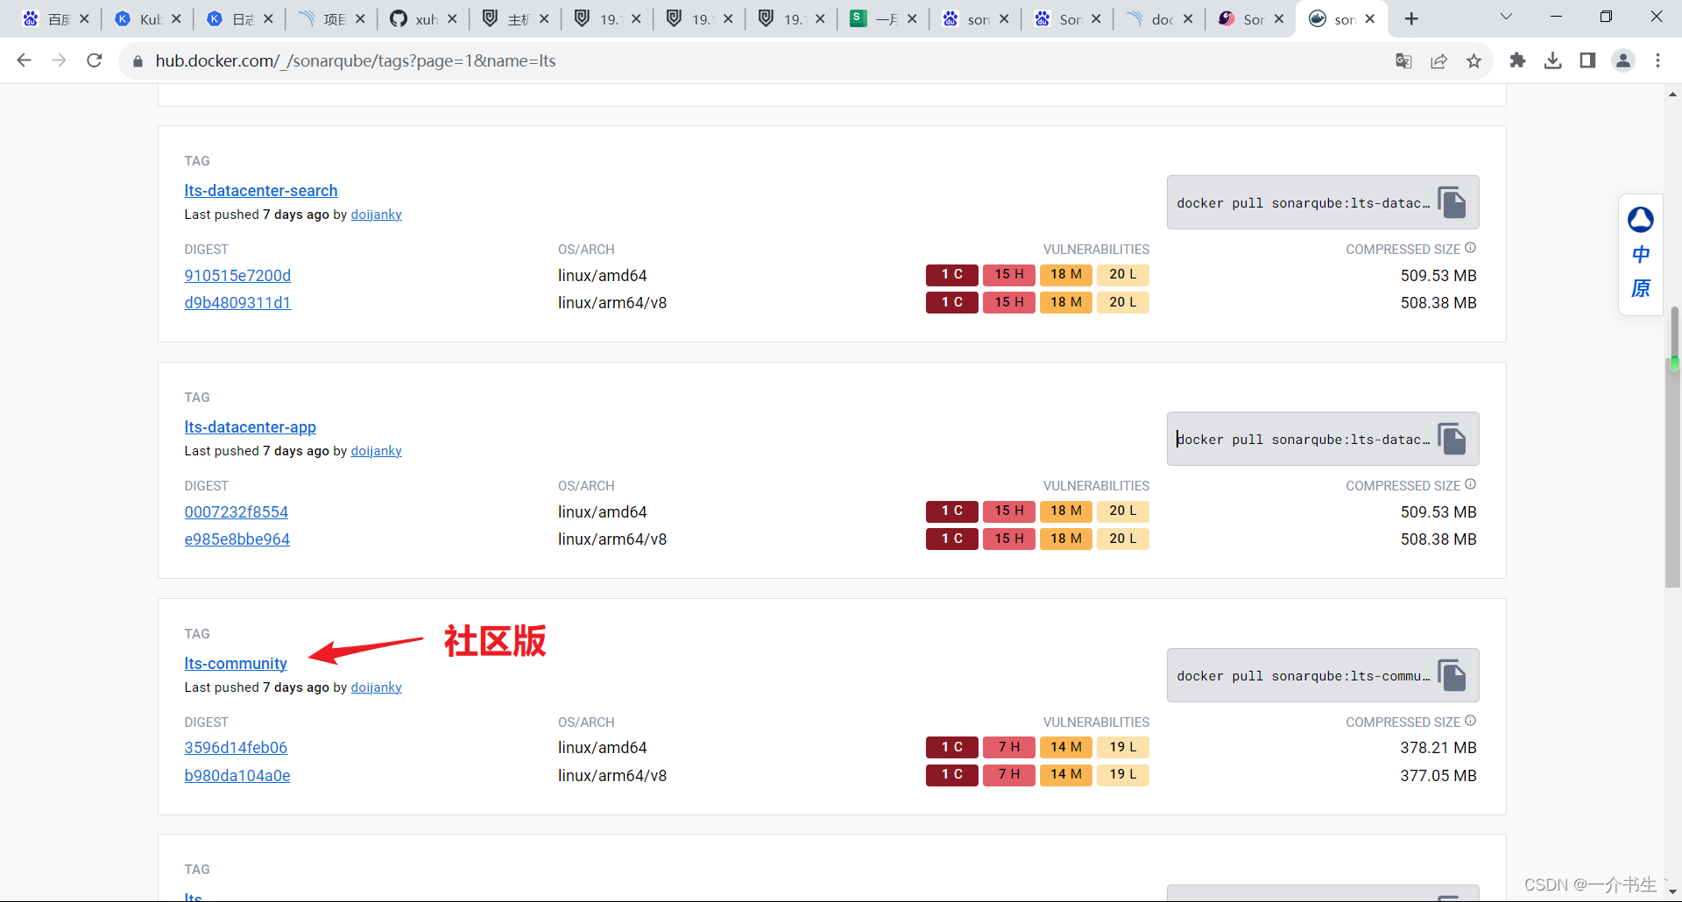Click the share page icon

pyautogui.click(x=1438, y=60)
